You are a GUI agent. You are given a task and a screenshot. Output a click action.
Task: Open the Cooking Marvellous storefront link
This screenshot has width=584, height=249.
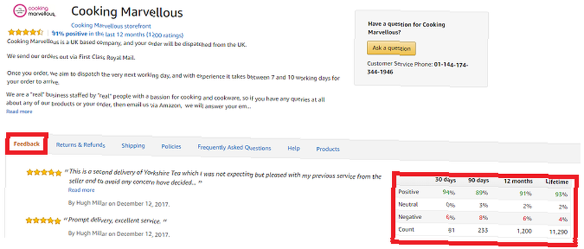pos(111,26)
